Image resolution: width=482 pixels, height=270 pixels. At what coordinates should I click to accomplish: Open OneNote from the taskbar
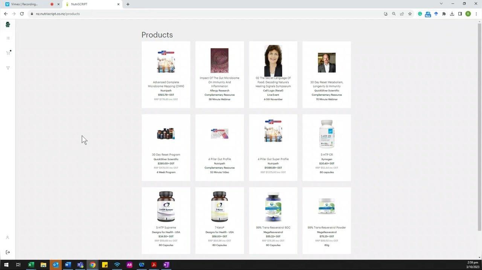166,265
